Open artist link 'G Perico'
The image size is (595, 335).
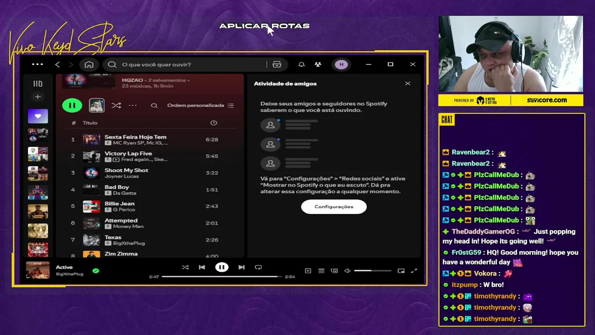[x=124, y=209]
